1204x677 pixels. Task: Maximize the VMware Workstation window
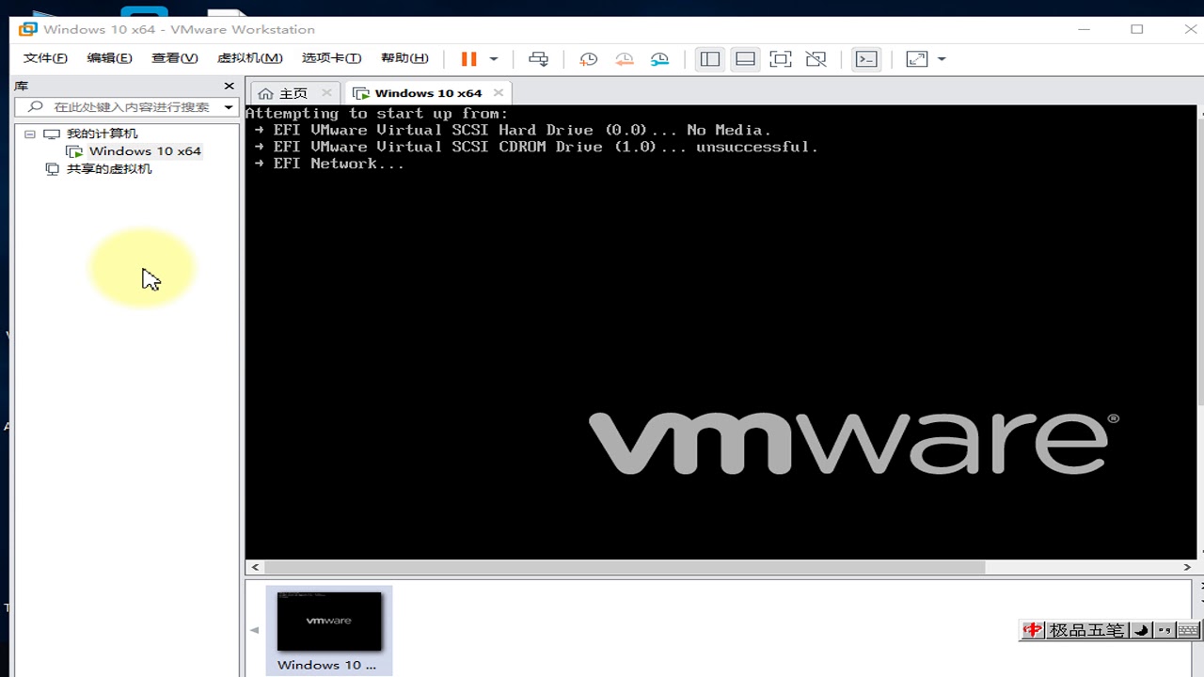point(1137,29)
